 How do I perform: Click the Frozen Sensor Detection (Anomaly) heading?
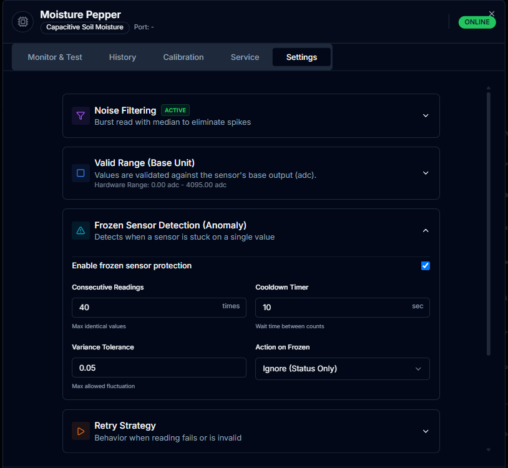click(x=170, y=225)
